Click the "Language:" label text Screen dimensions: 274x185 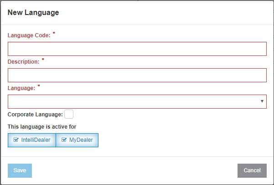pos(21,88)
